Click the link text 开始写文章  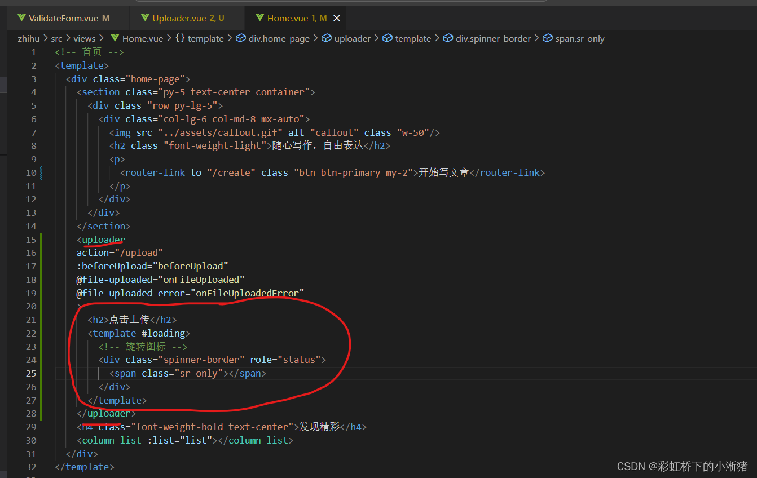coord(444,172)
